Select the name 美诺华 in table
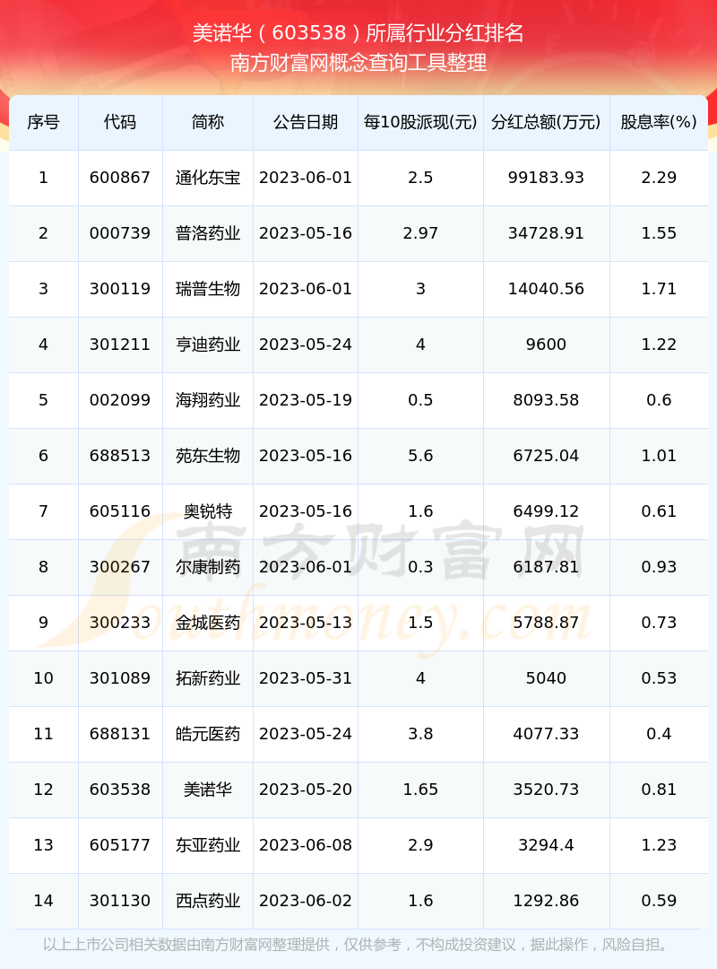The width and height of the screenshot is (717, 969). (x=208, y=790)
